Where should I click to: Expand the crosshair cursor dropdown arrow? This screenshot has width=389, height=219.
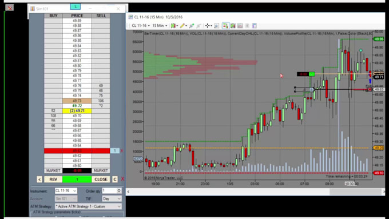point(211,26)
